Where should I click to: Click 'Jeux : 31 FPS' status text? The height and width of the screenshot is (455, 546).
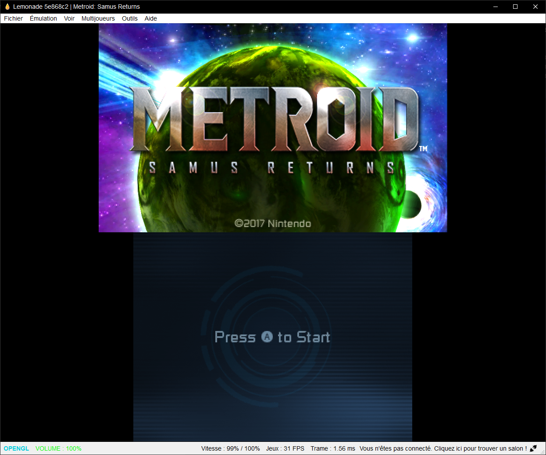(285, 448)
